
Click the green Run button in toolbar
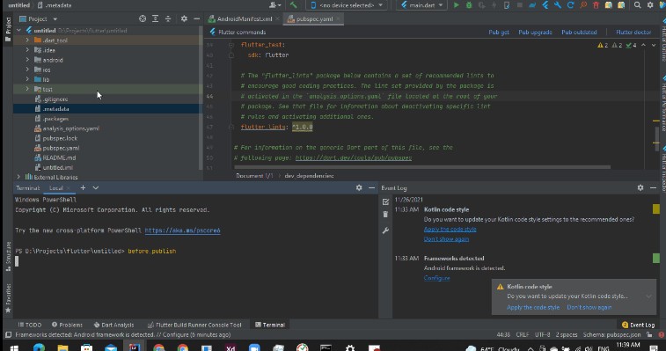click(457, 5)
